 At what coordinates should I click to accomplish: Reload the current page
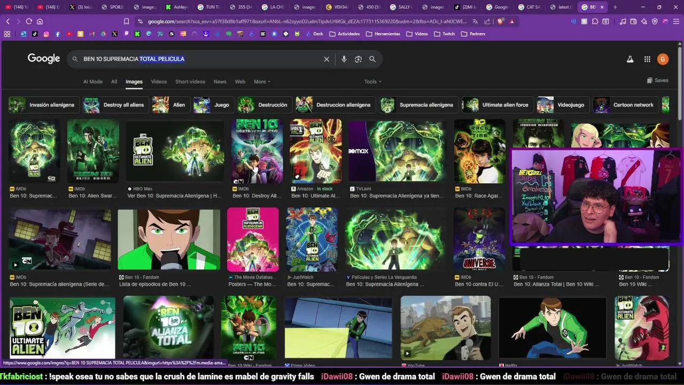coord(29,21)
